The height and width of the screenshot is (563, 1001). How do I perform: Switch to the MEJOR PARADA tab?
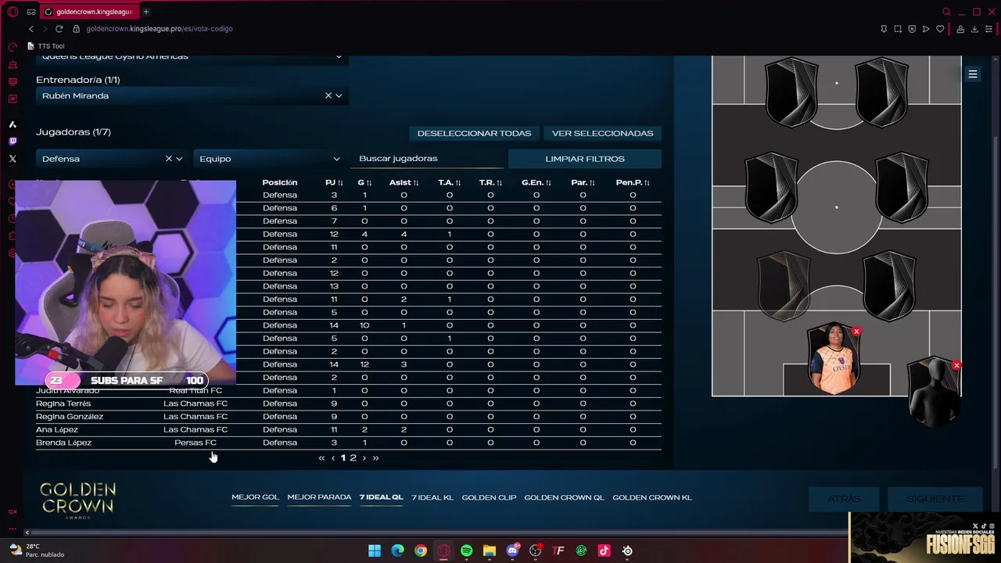click(319, 497)
